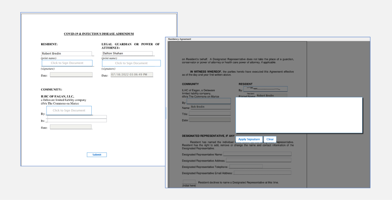Click Resident's 'Click to Sign Document' box
Image resolution: width=392 pixels, height=200 pixels.
pos(67,63)
